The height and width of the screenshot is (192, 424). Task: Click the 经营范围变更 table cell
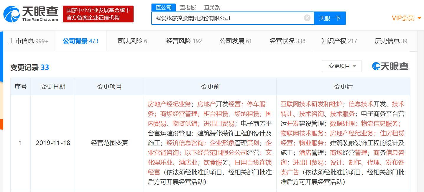109,143
